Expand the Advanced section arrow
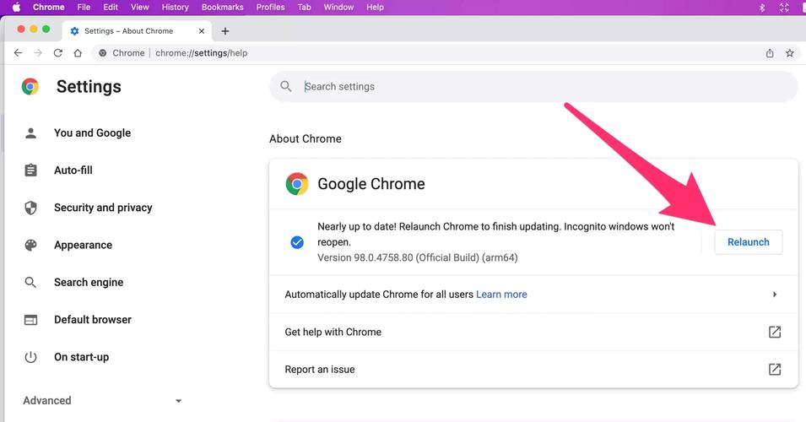 pyautogui.click(x=178, y=401)
